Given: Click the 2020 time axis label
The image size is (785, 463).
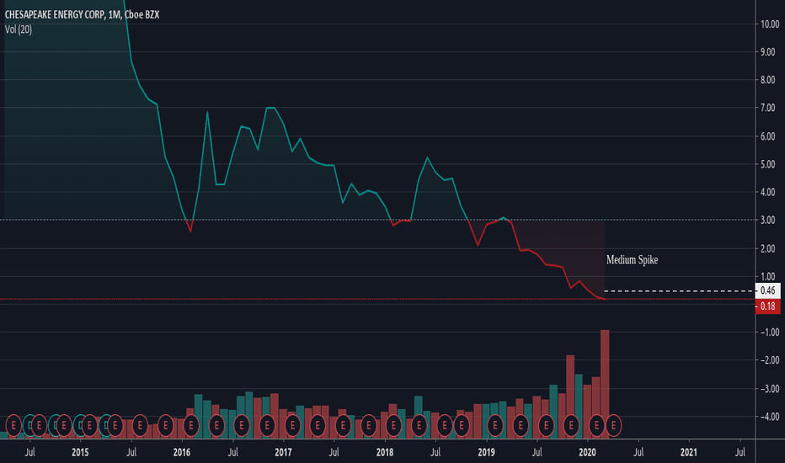Looking at the screenshot, I should click(587, 453).
